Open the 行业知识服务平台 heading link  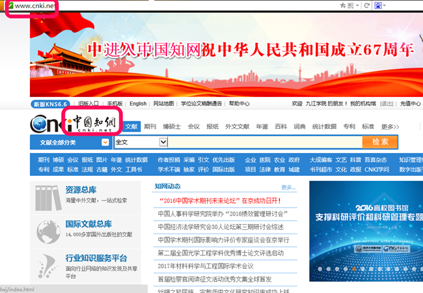(x=96, y=258)
